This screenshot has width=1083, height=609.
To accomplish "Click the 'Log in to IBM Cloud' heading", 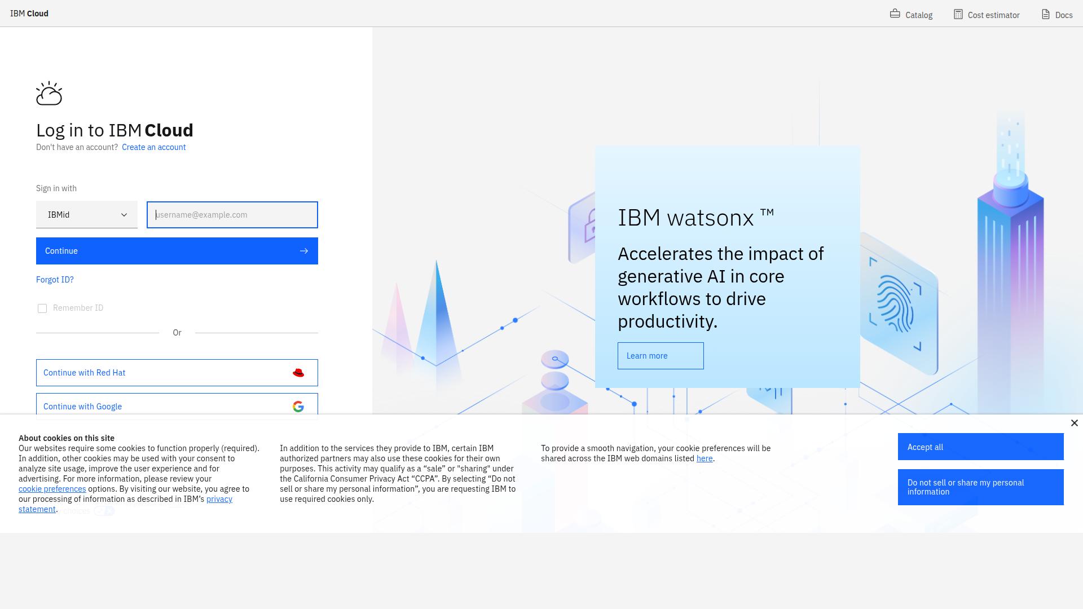I will (115, 130).
